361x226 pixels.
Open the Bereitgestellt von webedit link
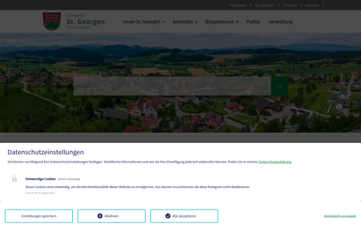340,216
